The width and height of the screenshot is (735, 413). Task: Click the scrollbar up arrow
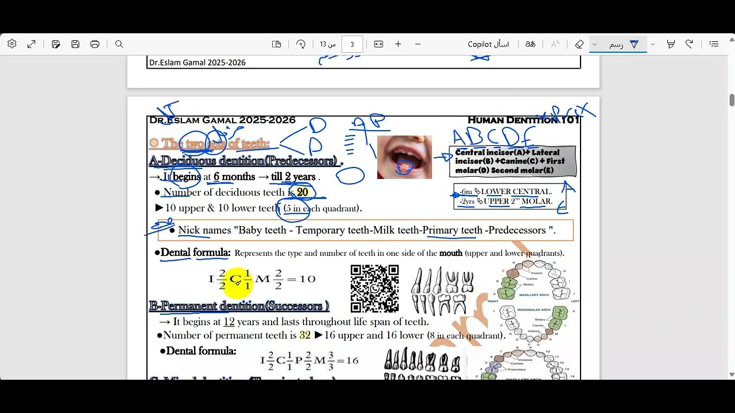click(732, 39)
